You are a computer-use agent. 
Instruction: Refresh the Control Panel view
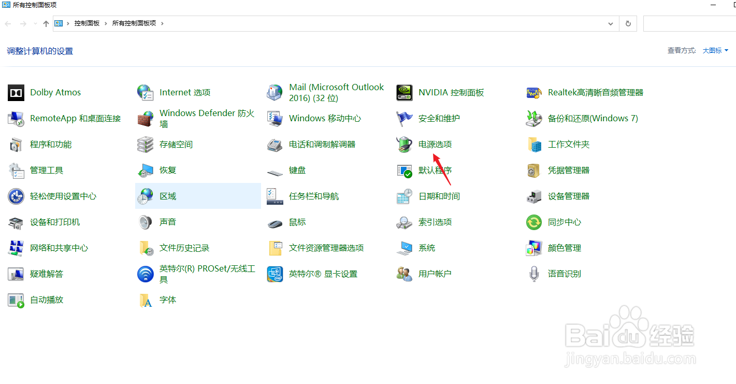coord(628,23)
